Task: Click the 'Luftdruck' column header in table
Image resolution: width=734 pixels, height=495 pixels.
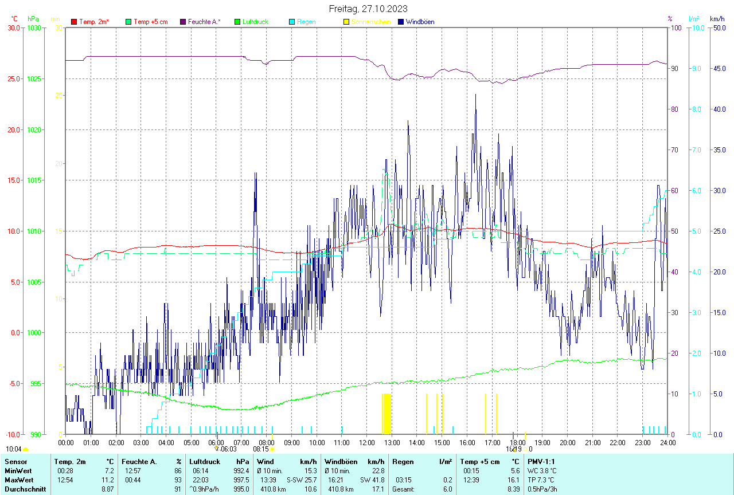Action: click(x=205, y=461)
